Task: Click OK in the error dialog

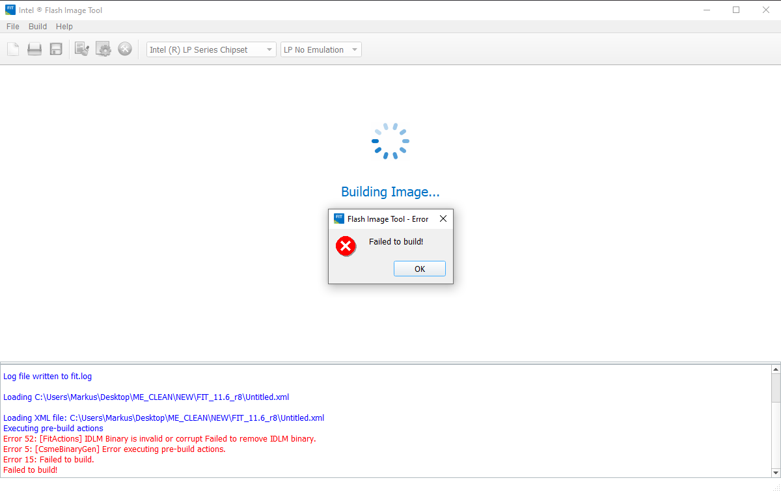Action: tap(420, 269)
